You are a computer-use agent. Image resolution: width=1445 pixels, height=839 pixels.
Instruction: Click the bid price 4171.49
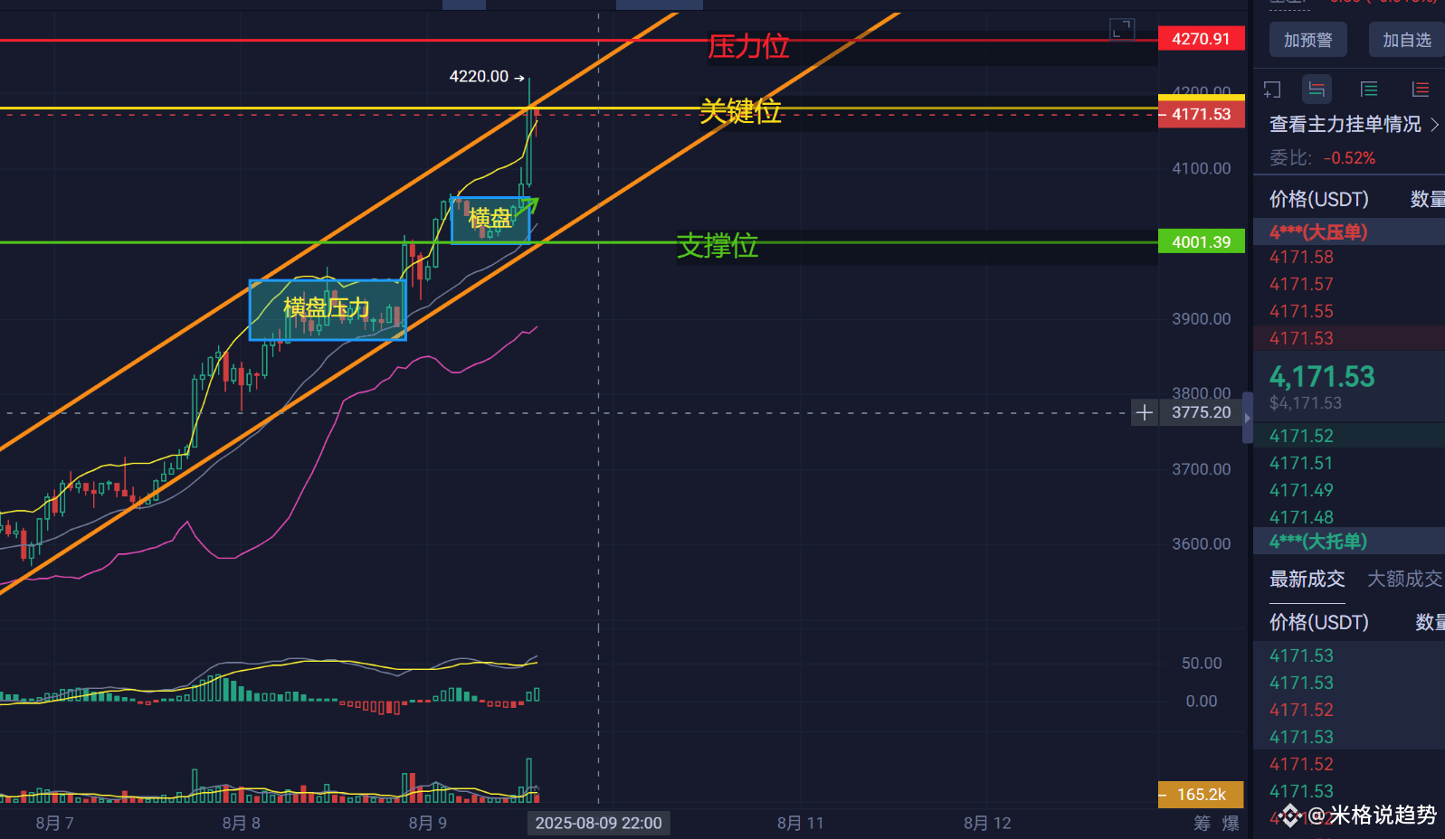[1301, 491]
